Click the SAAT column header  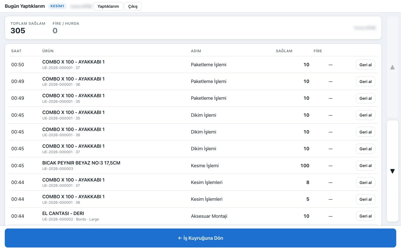click(x=16, y=51)
